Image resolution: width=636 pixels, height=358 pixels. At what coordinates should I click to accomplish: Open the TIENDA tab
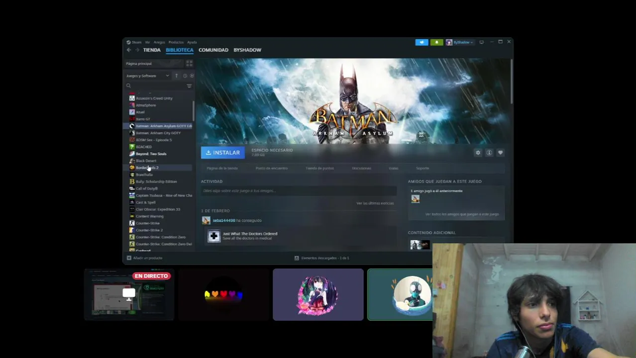coord(152,50)
